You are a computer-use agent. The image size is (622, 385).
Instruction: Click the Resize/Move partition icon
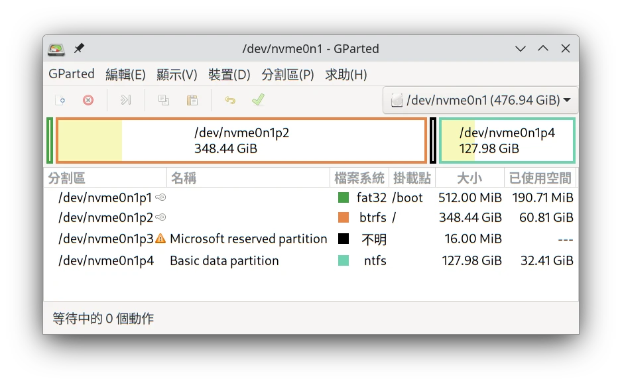(x=125, y=100)
